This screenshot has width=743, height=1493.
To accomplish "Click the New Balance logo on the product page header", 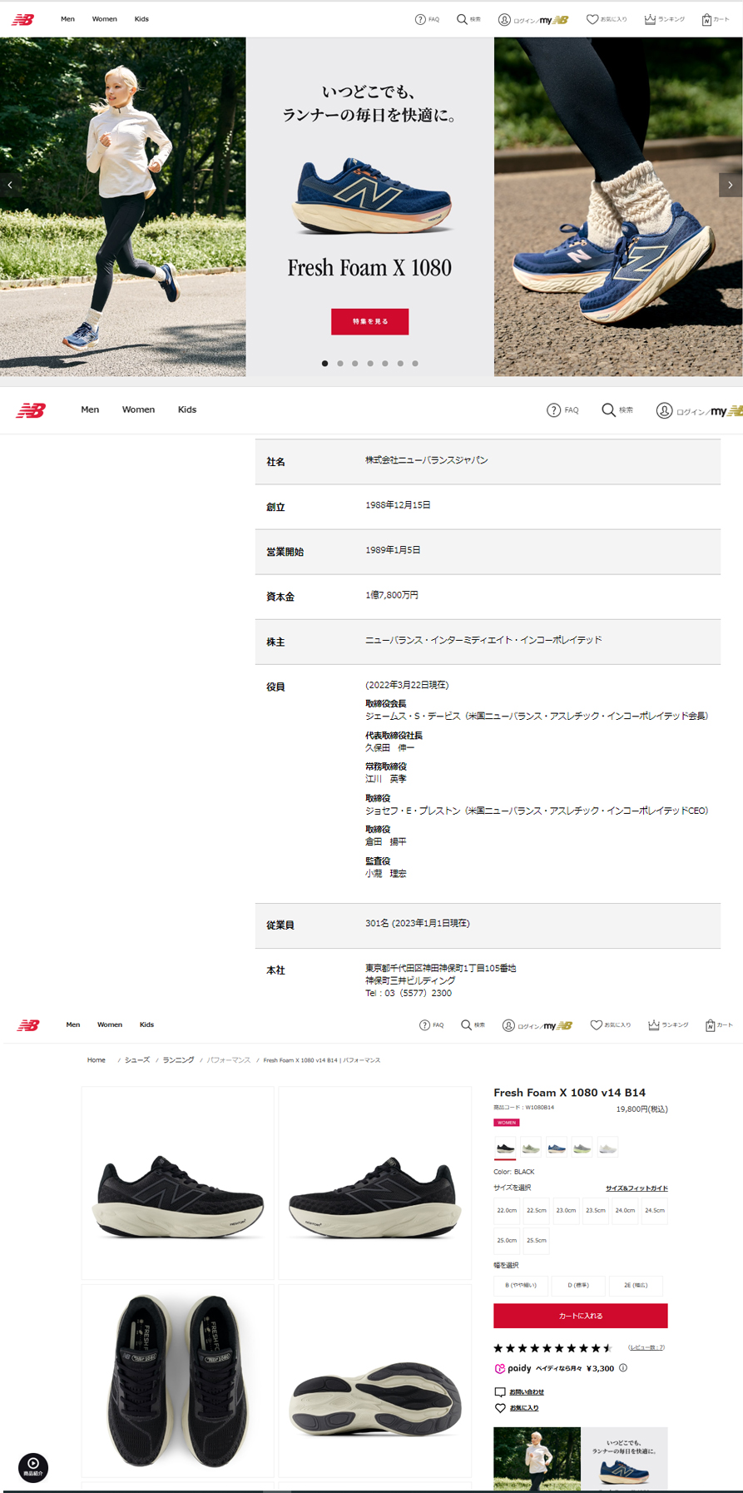I will point(28,1025).
